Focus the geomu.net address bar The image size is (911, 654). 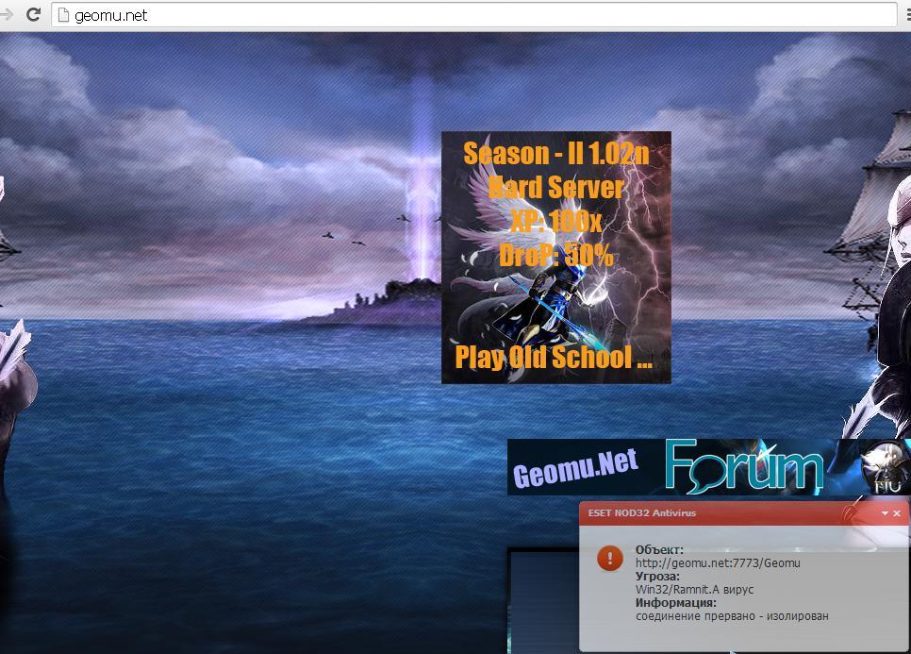point(473,15)
